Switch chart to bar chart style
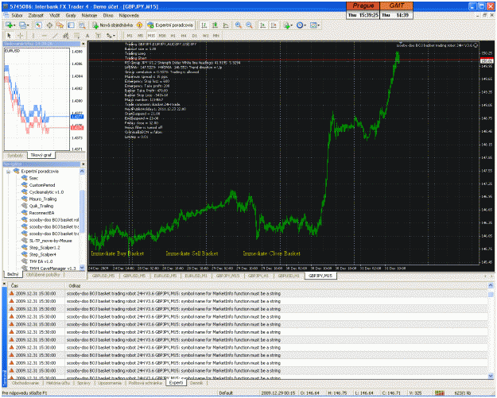 tap(204, 25)
